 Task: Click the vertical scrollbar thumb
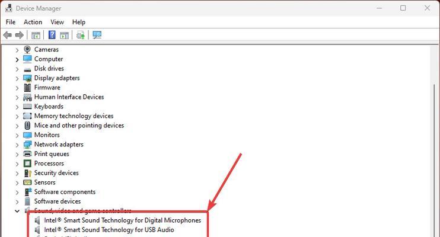tap(435, 160)
